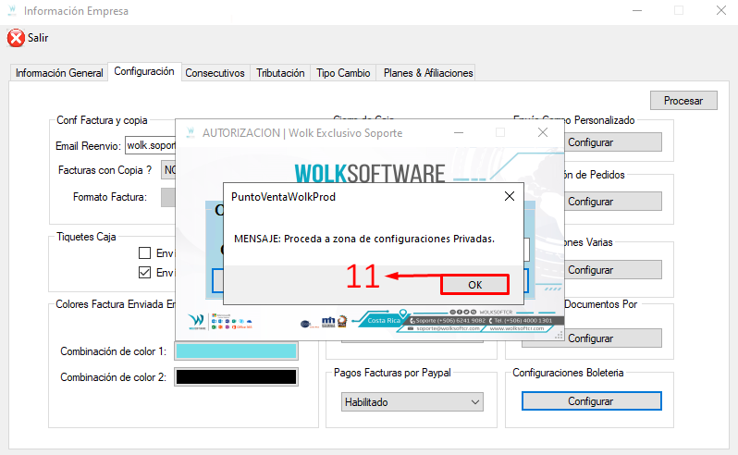Click the Salir label
738x455 pixels.
38,38
